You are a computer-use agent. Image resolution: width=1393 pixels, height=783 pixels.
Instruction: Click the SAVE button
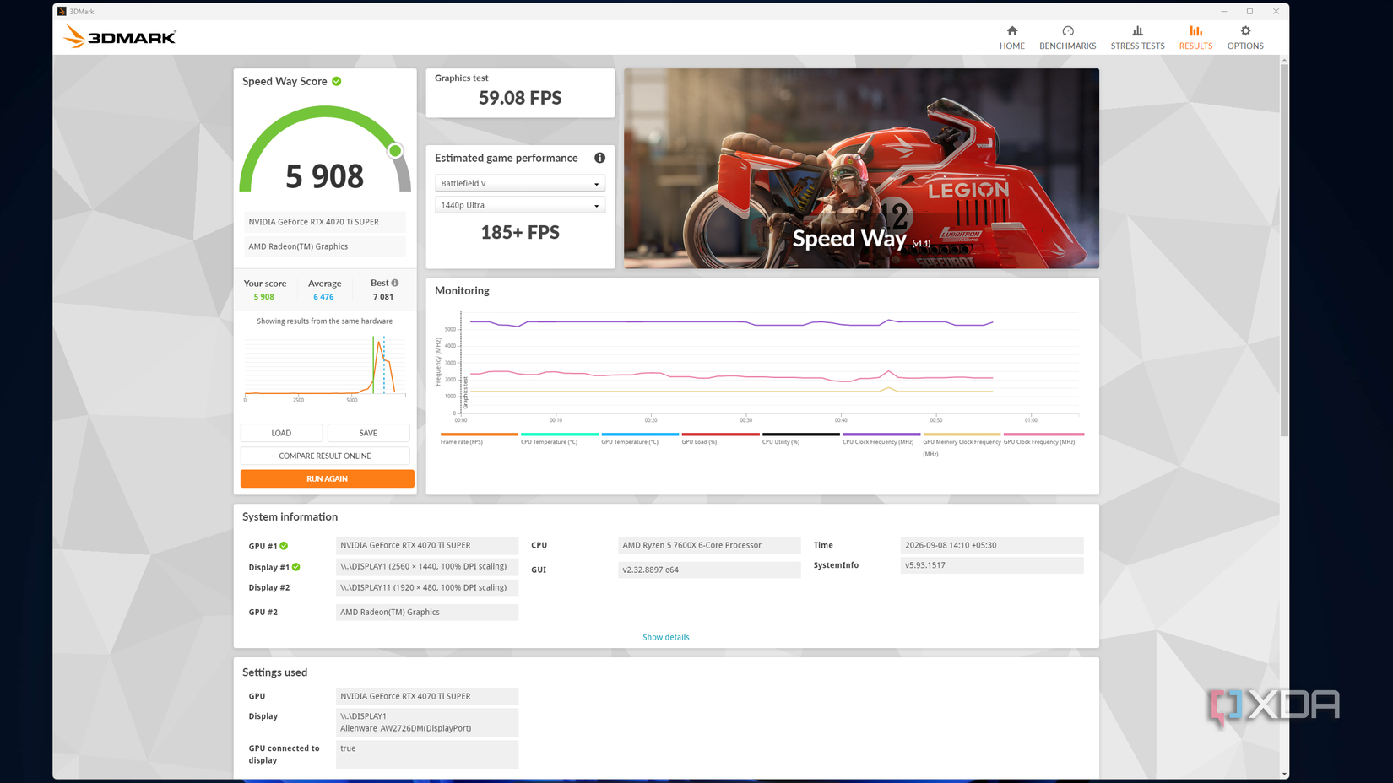tap(368, 433)
